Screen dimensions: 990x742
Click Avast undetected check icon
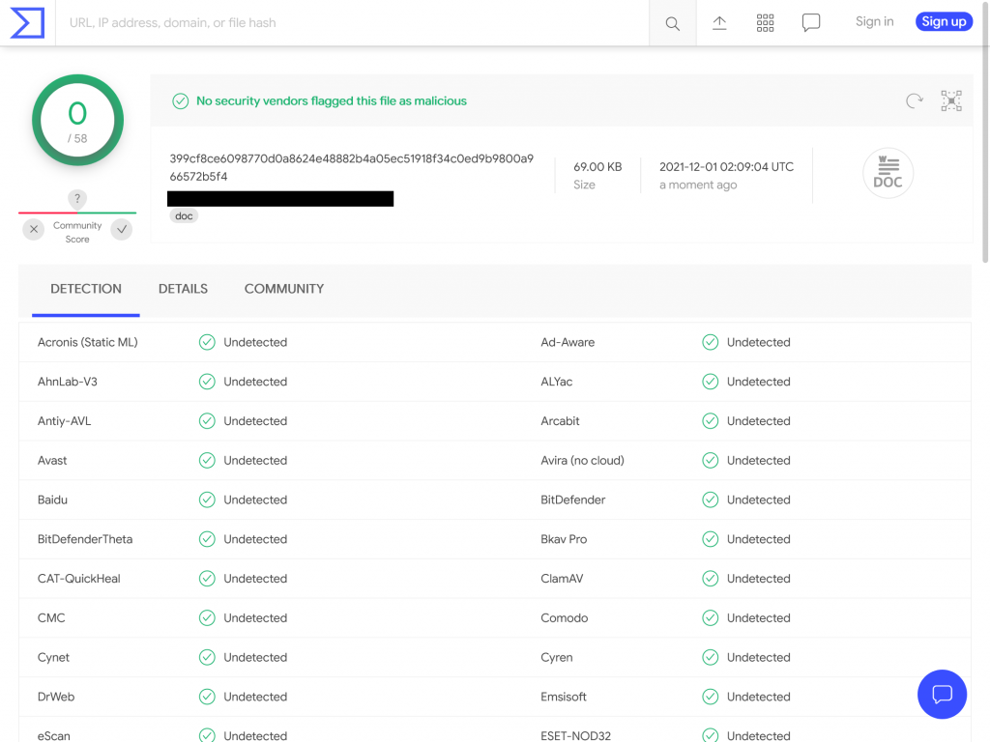pyautogui.click(x=207, y=461)
